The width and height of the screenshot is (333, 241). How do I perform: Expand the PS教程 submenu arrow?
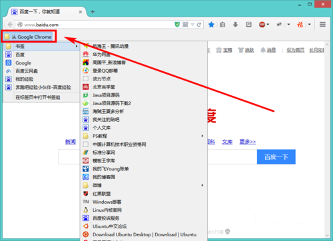pos(202,136)
